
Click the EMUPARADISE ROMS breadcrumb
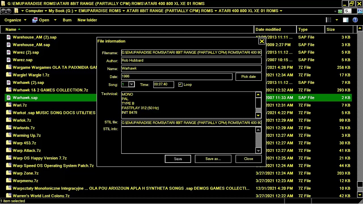pyautogui.click(x=100, y=11)
